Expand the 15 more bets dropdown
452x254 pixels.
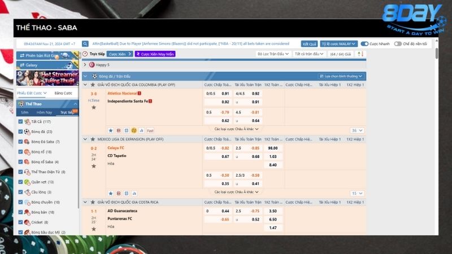[x=357, y=193]
